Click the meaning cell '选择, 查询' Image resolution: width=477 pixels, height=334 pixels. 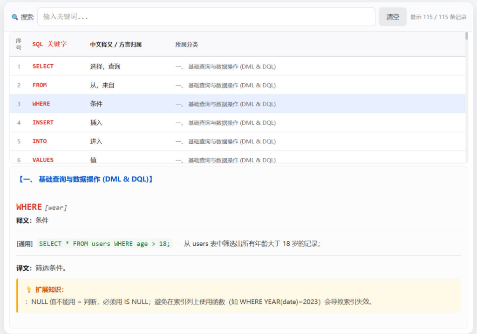pos(105,67)
